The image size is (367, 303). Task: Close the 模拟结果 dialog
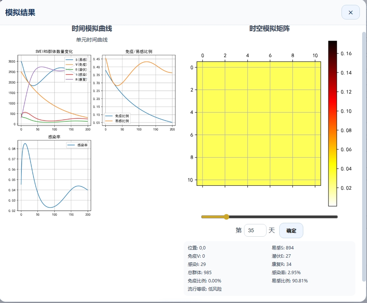point(351,12)
